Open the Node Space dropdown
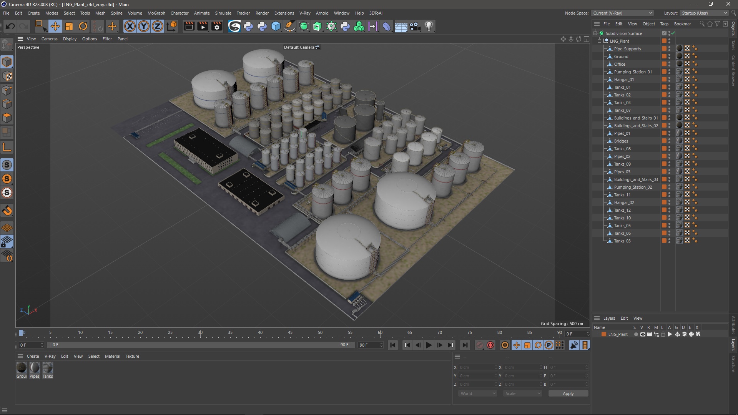The width and height of the screenshot is (738, 415). click(x=622, y=13)
